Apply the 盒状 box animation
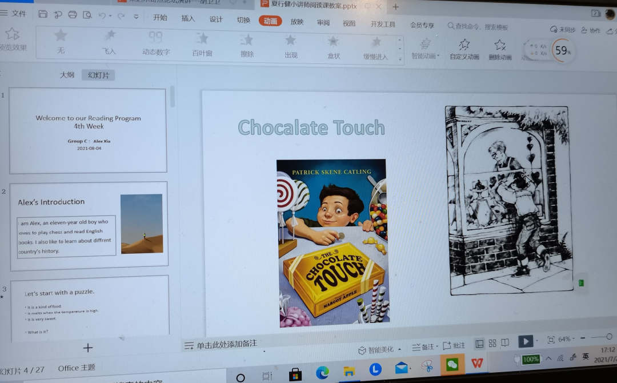This screenshot has width=617, height=383. [334, 47]
